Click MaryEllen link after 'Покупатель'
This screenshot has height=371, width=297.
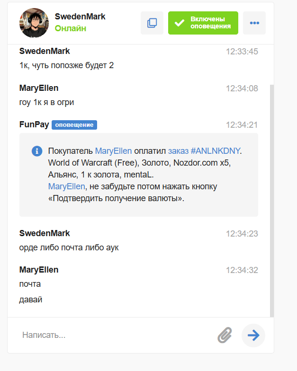coord(113,150)
